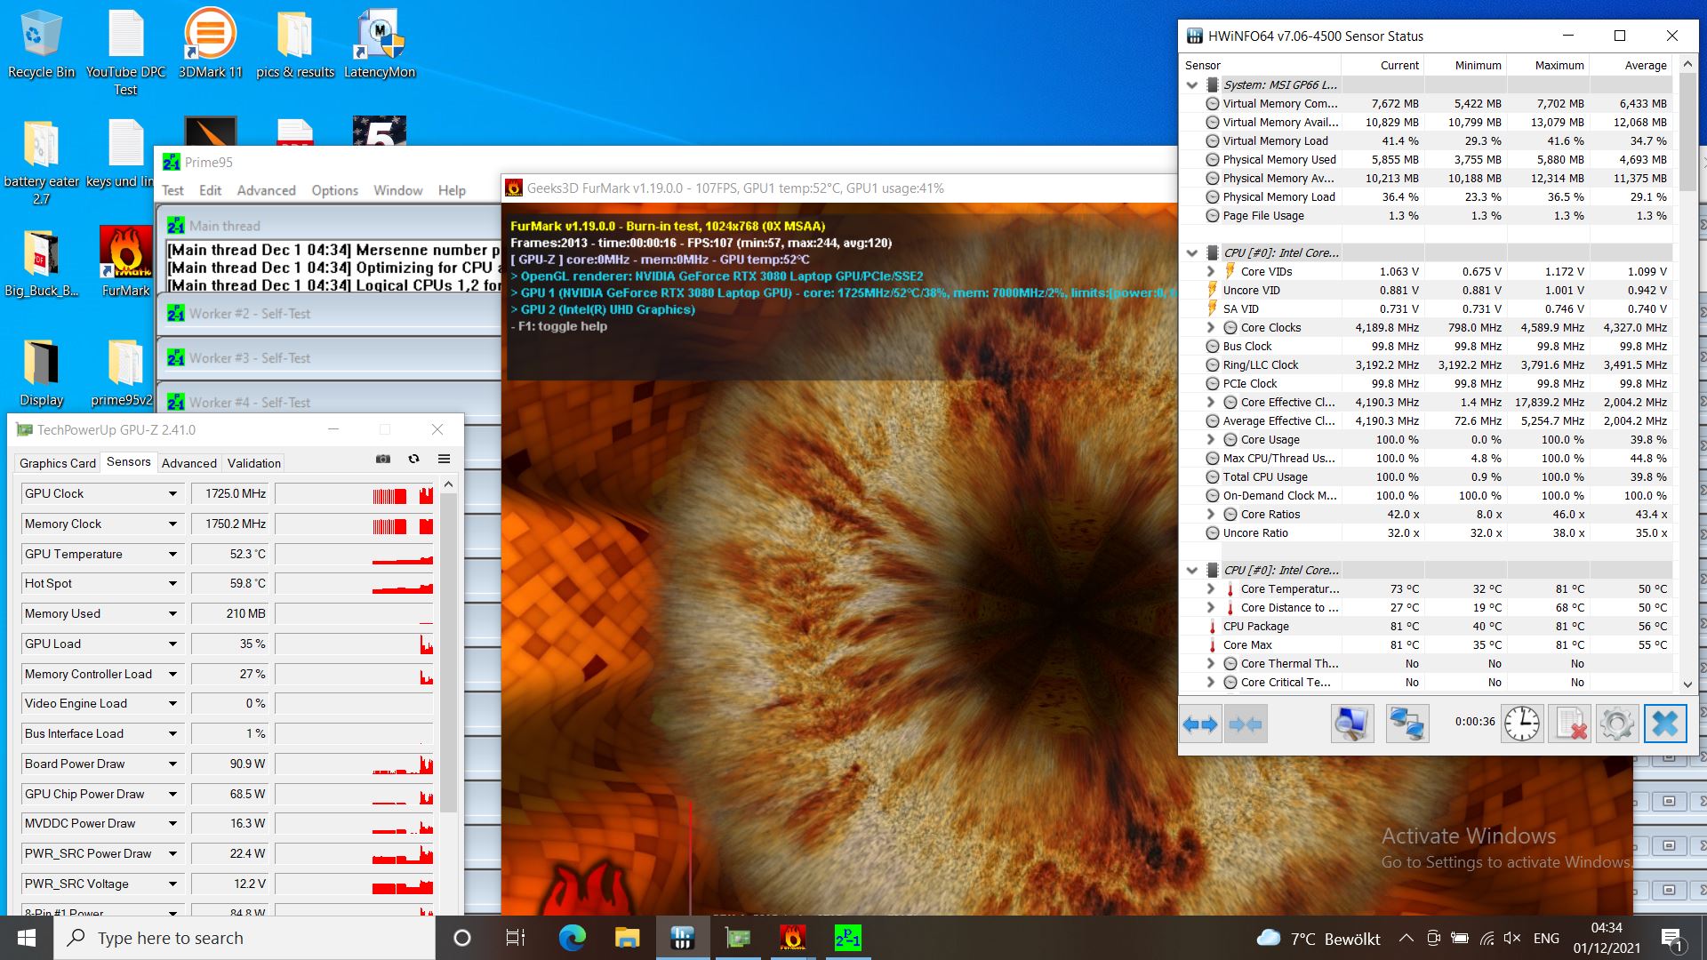Open the Recycle Bin desktop icon
Viewport: 1707px width, 960px height.
click(x=41, y=44)
